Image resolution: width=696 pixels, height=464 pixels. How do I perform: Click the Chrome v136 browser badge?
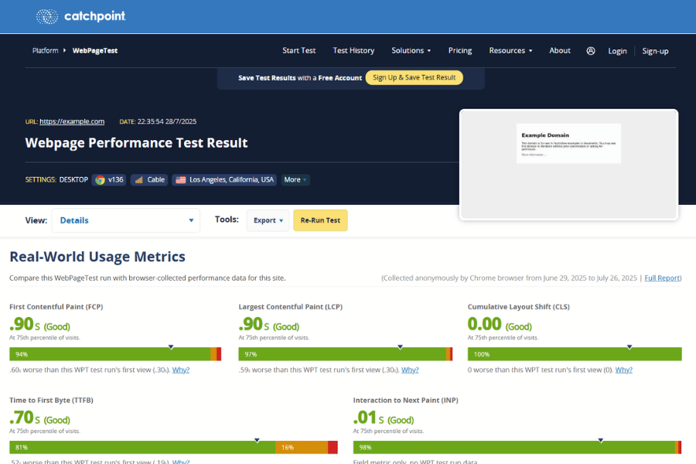(x=109, y=180)
